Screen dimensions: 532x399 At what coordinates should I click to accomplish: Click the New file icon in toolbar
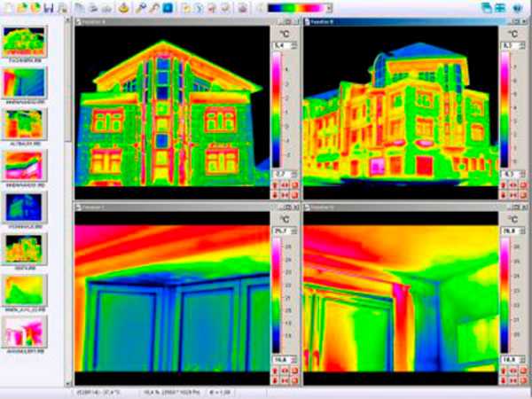[x=8, y=7]
